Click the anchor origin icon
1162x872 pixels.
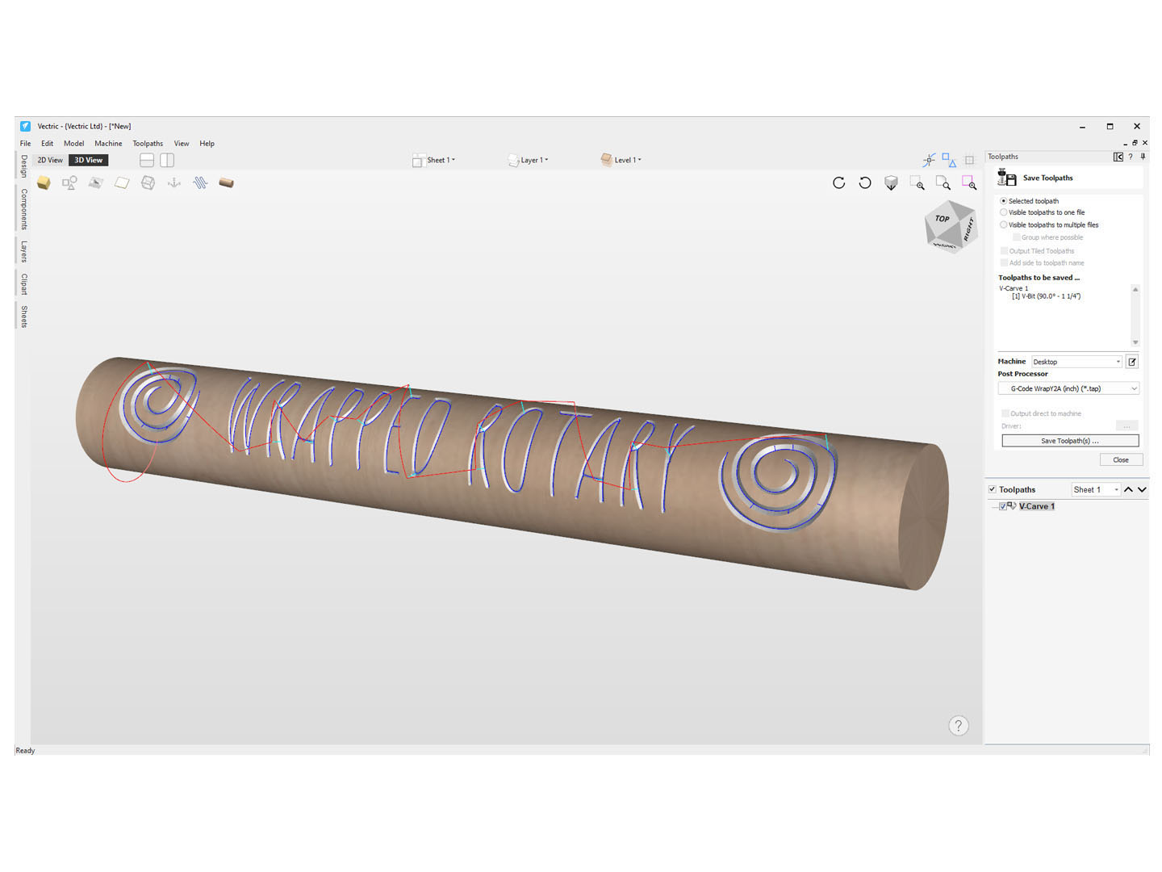pos(173,183)
